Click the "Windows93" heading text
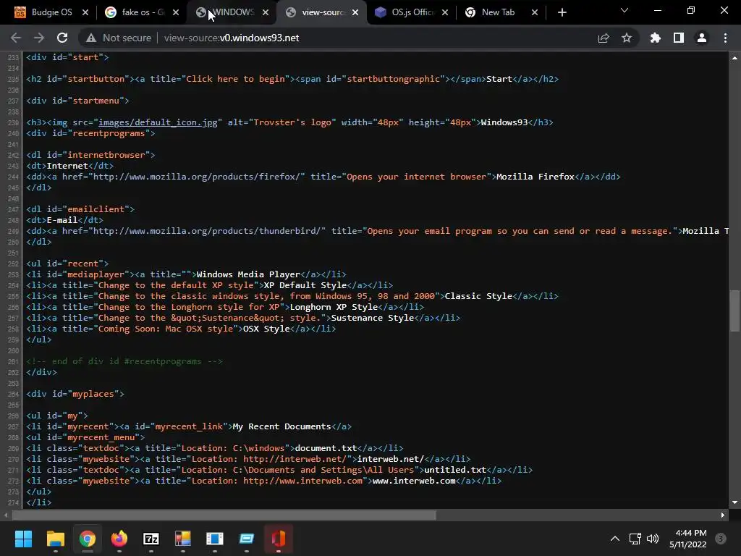The image size is (741, 556). pos(504,122)
